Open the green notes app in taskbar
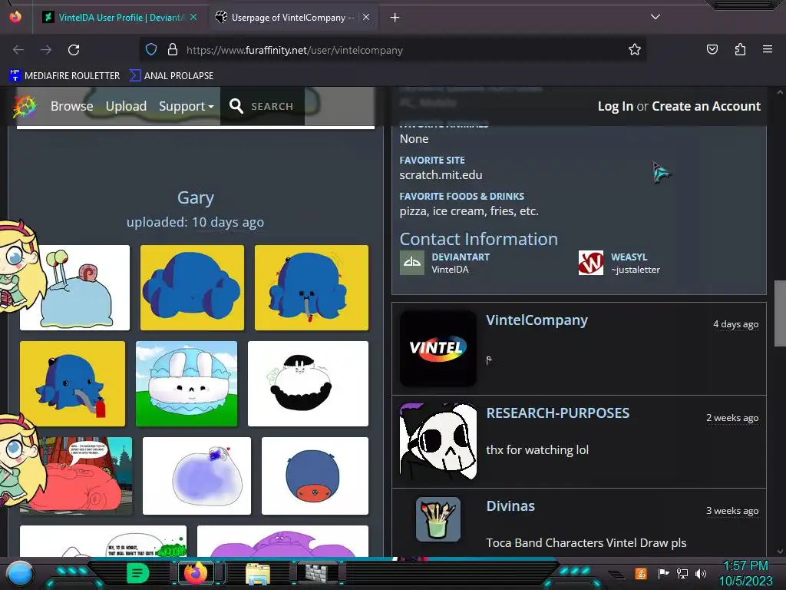786x590 pixels. pos(138,573)
